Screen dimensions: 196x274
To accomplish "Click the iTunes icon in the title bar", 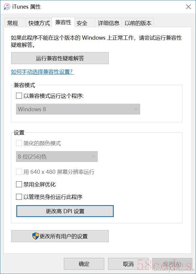I will pyautogui.click(x=7, y=7).
